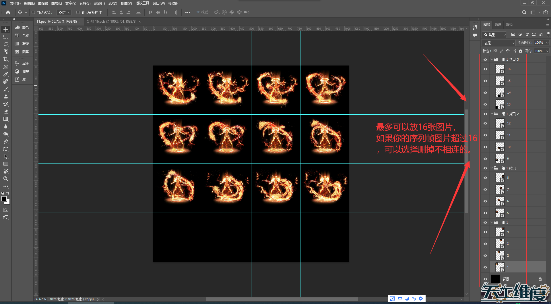Switch to the 通道 tab
Image resolution: width=551 pixels, height=304 pixels.
[x=498, y=24]
